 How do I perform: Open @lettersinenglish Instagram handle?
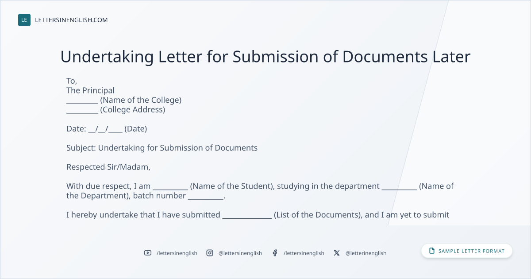click(x=240, y=253)
